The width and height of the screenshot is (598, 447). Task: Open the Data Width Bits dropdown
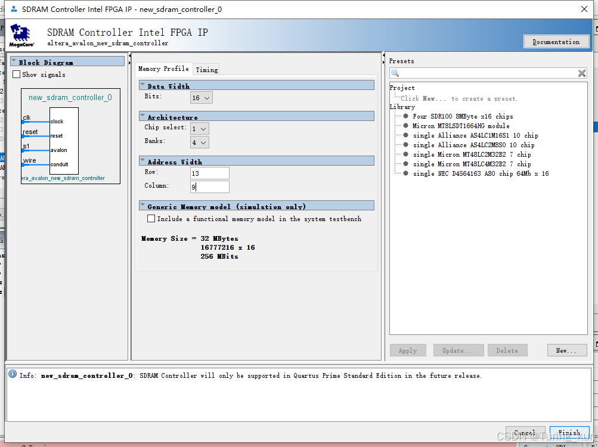click(202, 98)
